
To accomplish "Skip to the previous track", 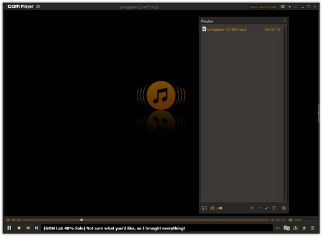I will click(28, 228).
